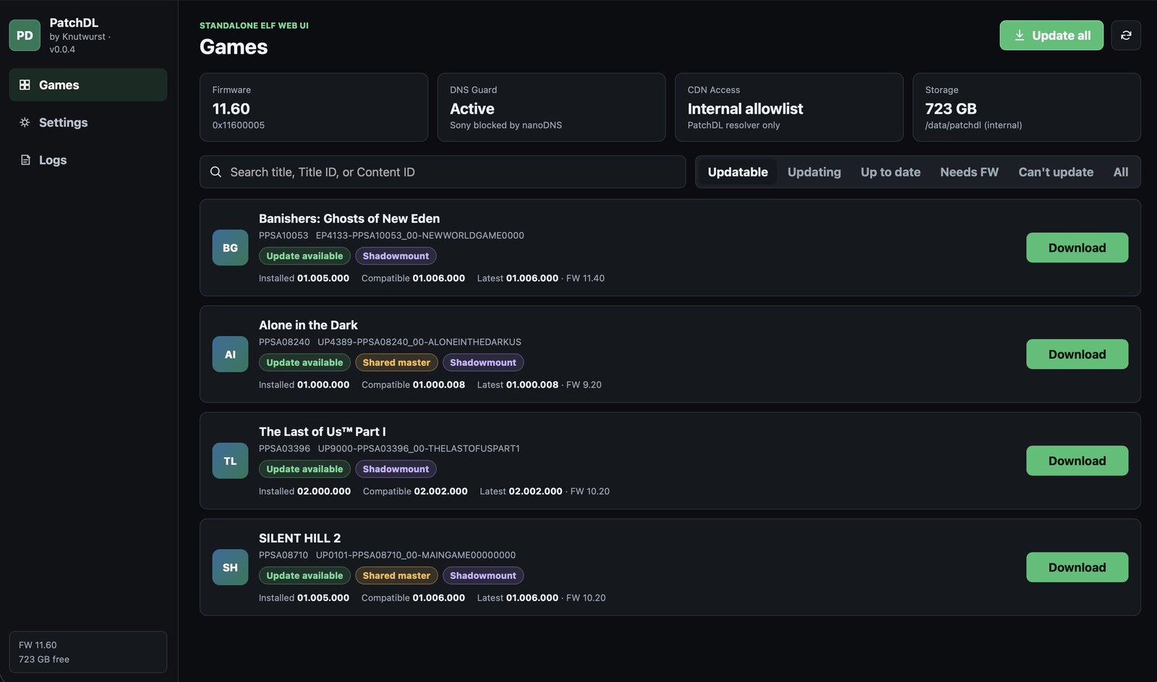Screen dimensions: 1157x682
Task: Click Update available badge on SILENT HILL 2
Action: pos(304,576)
